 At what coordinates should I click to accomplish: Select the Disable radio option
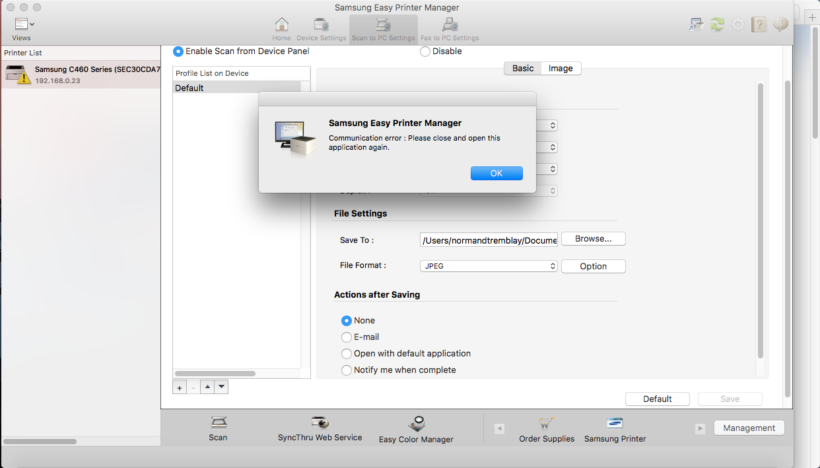[x=425, y=51]
